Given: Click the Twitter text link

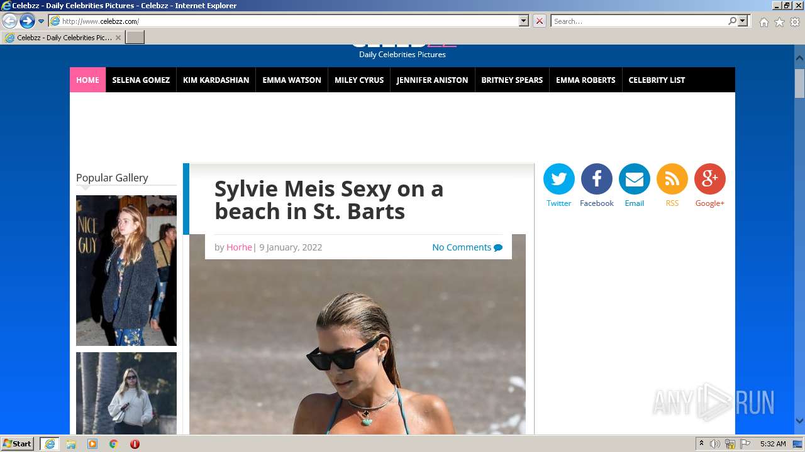Looking at the screenshot, I should 558,203.
